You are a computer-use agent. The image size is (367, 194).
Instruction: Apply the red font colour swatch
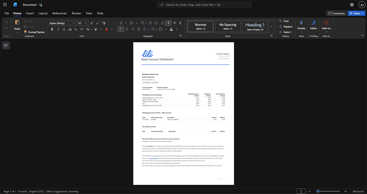(106, 29)
